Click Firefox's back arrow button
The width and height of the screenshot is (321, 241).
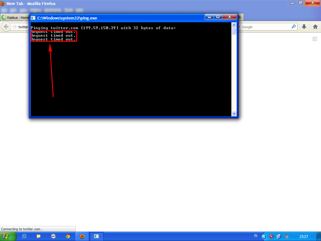point(6,27)
